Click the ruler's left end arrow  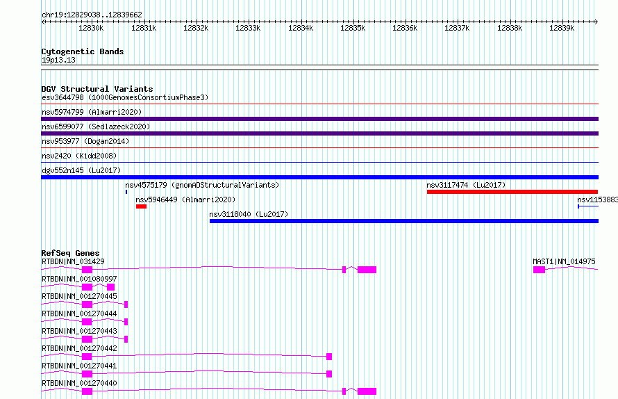(43, 22)
